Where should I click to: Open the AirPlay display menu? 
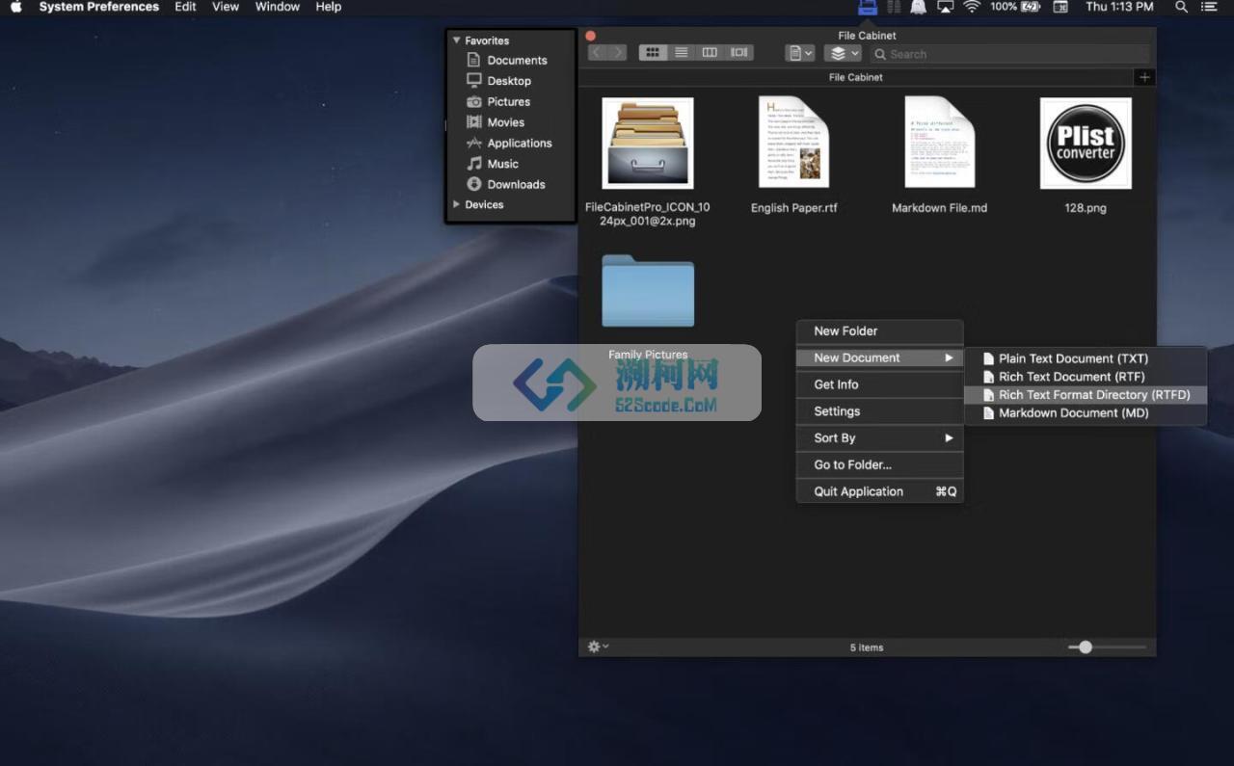pos(945,7)
